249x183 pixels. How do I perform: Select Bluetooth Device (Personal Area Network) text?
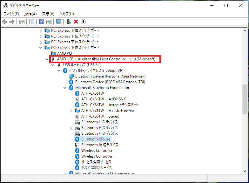[x=110, y=76]
